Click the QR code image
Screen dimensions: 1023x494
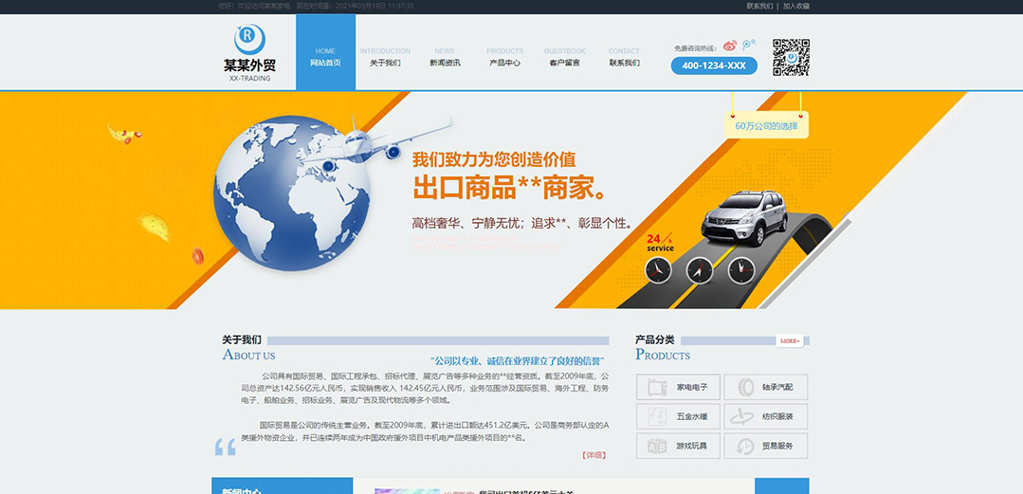(x=791, y=57)
